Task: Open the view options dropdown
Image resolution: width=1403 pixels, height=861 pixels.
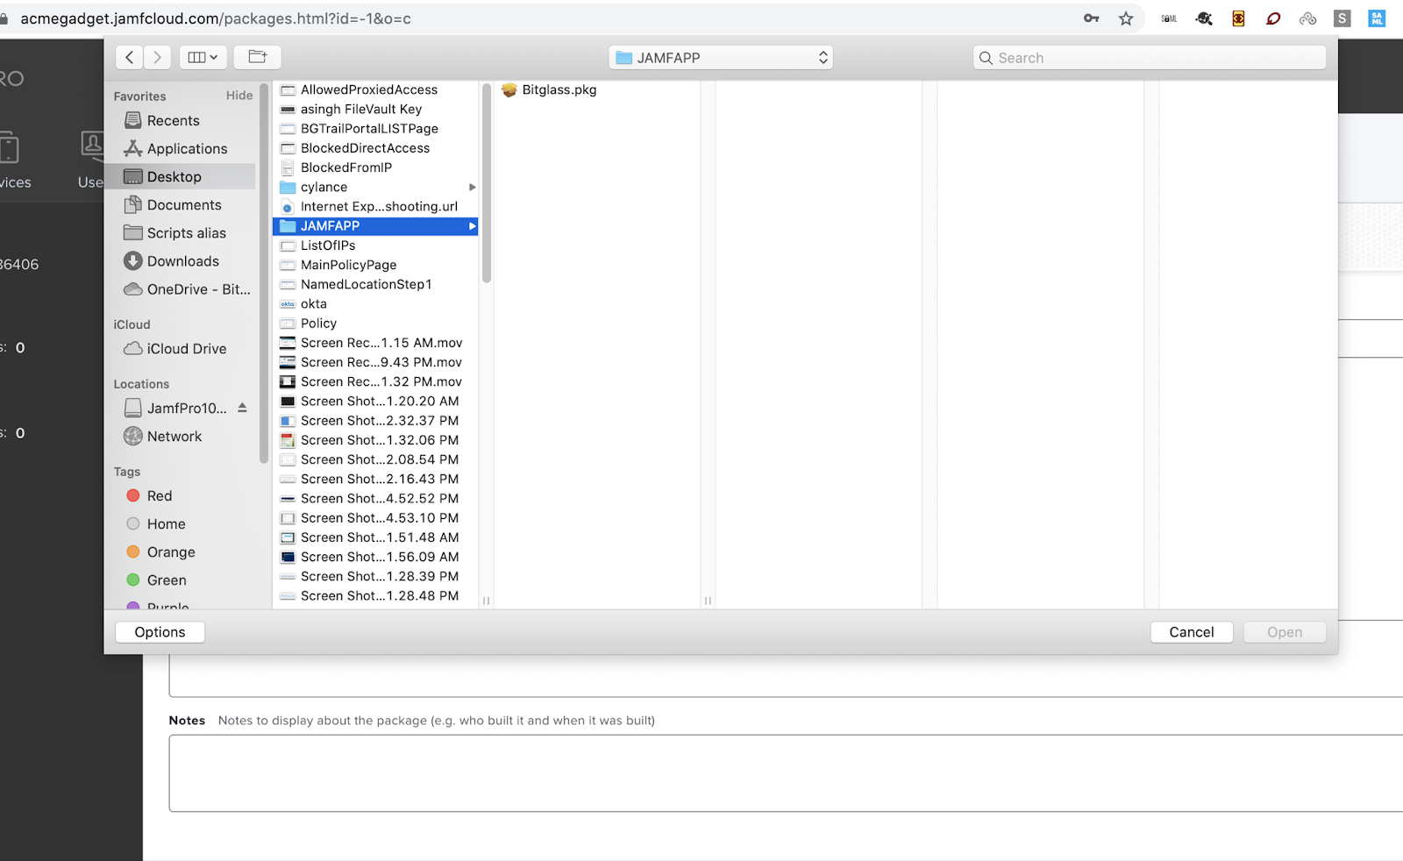Action: 203,57
